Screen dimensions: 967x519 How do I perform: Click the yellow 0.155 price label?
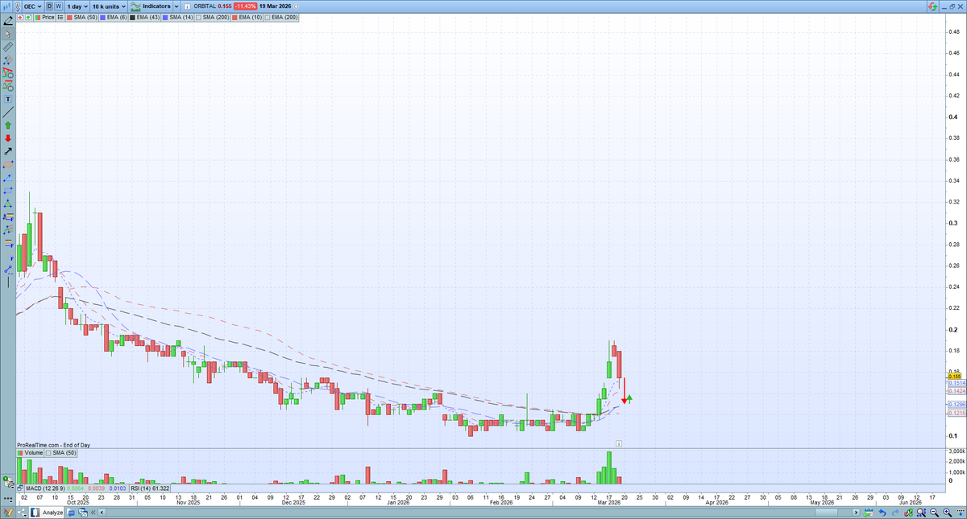(955, 377)
